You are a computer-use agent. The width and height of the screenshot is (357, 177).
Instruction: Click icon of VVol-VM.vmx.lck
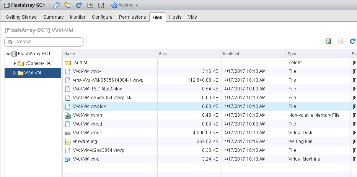click(68, 106)
